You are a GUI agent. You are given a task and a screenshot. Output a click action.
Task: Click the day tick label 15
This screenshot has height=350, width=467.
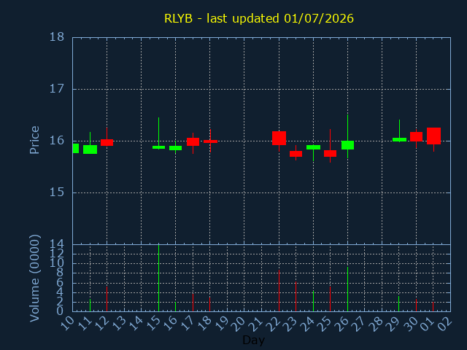click(x=153, y=324)
